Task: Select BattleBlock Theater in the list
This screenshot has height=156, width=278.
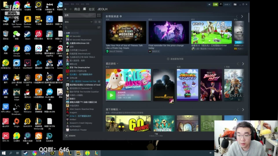Action: click(78, 130)
